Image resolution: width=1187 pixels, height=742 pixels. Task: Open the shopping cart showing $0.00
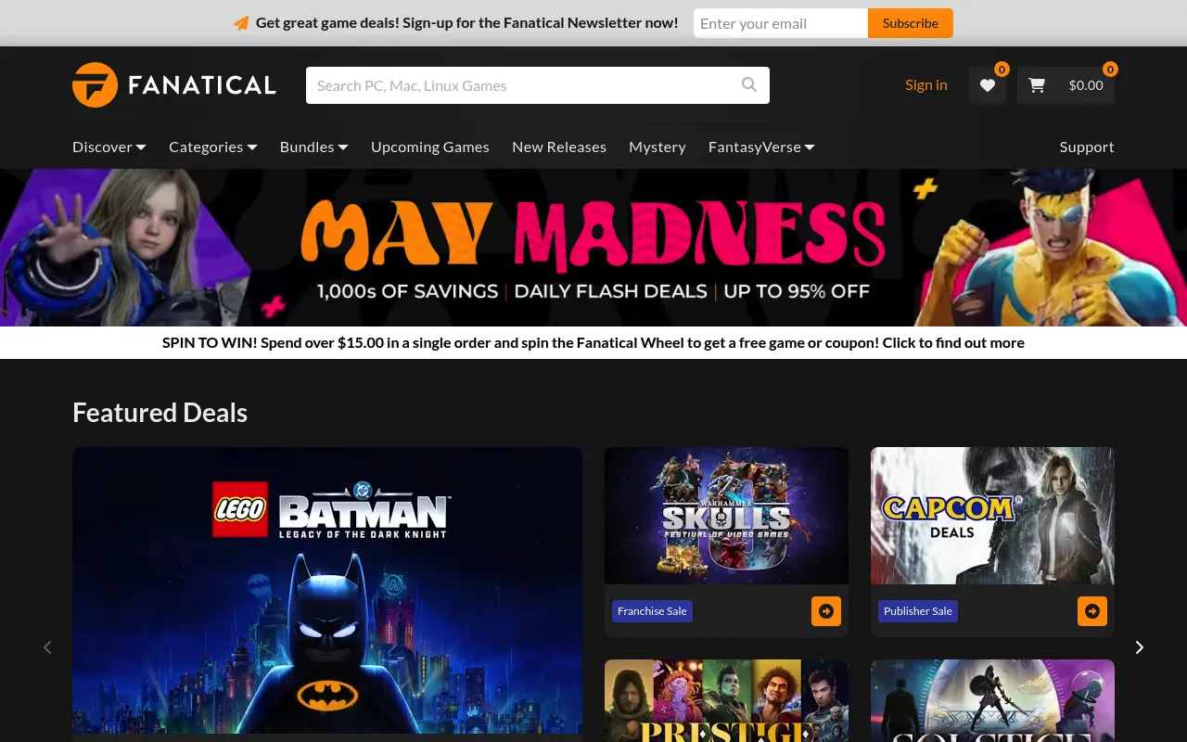click(x=1066, y=85)
